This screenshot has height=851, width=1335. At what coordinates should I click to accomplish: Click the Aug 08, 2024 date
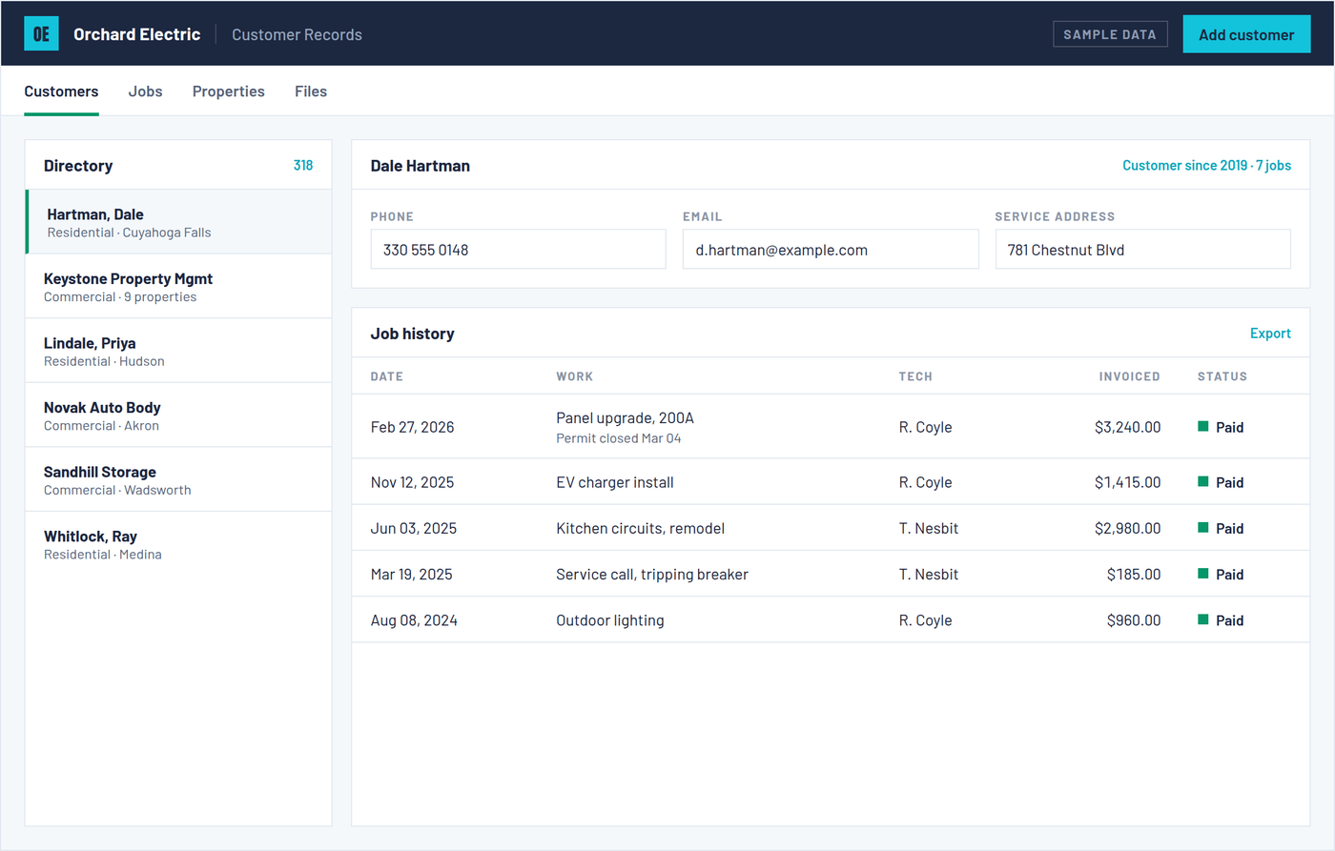(414, 620)
